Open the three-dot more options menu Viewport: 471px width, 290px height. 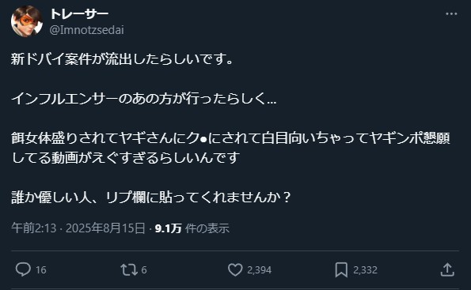451,13
